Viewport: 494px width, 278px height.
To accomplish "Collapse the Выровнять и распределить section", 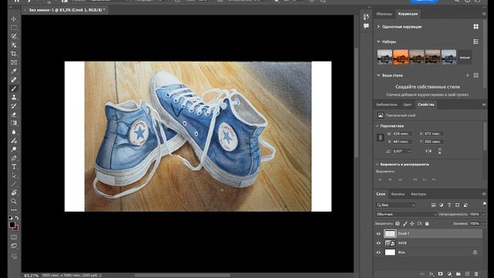I will point(377,164).
